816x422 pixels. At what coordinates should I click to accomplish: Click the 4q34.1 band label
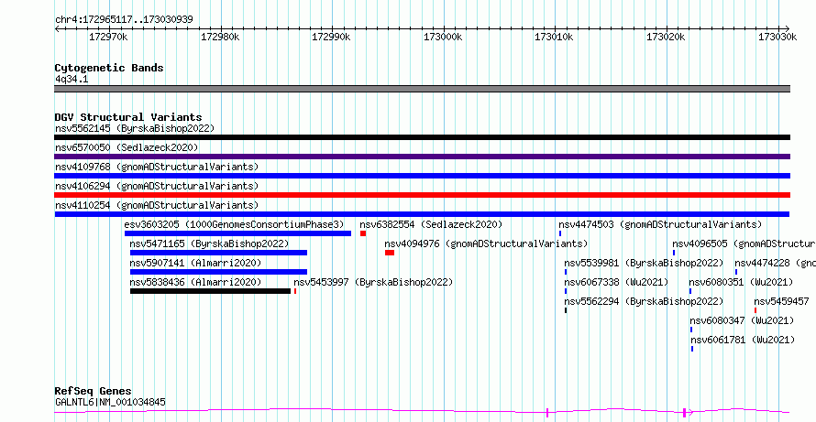coord(70,80)
